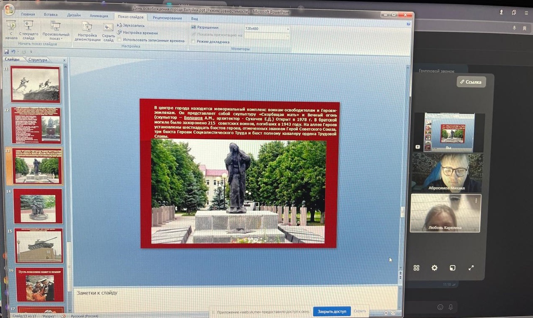Click the Ссылка link button in call panel
Image resolution: width=533 pixels, height=318 pixels.
tap(471, 82)
